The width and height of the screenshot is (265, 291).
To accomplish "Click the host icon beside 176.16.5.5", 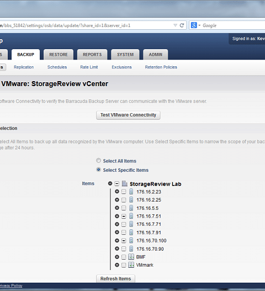I will 131,208.
